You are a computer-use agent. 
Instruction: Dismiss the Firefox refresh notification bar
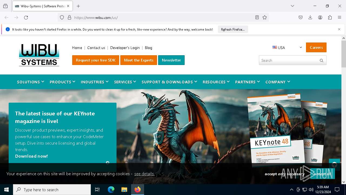point(339,29)
